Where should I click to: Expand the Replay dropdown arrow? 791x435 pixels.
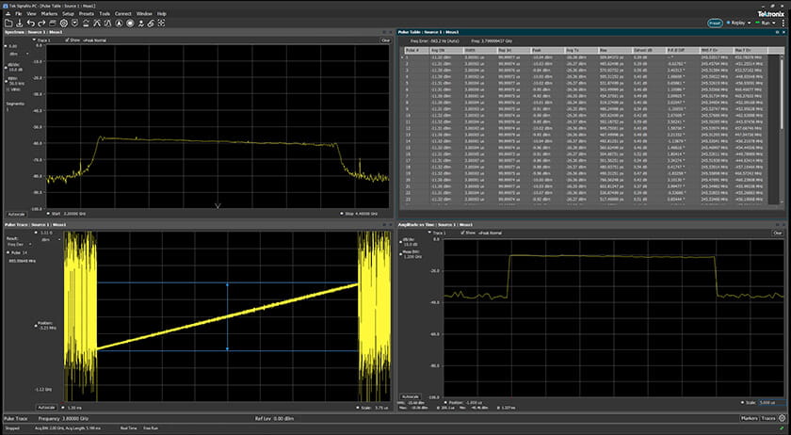[x=748, y=23]
